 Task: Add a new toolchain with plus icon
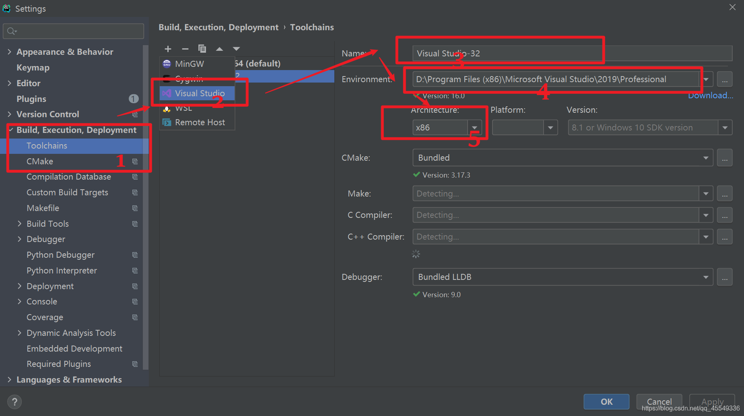coord(168,49)
